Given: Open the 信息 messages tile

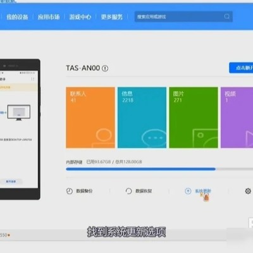Looking at the screenshot, I should coord(142,118).
